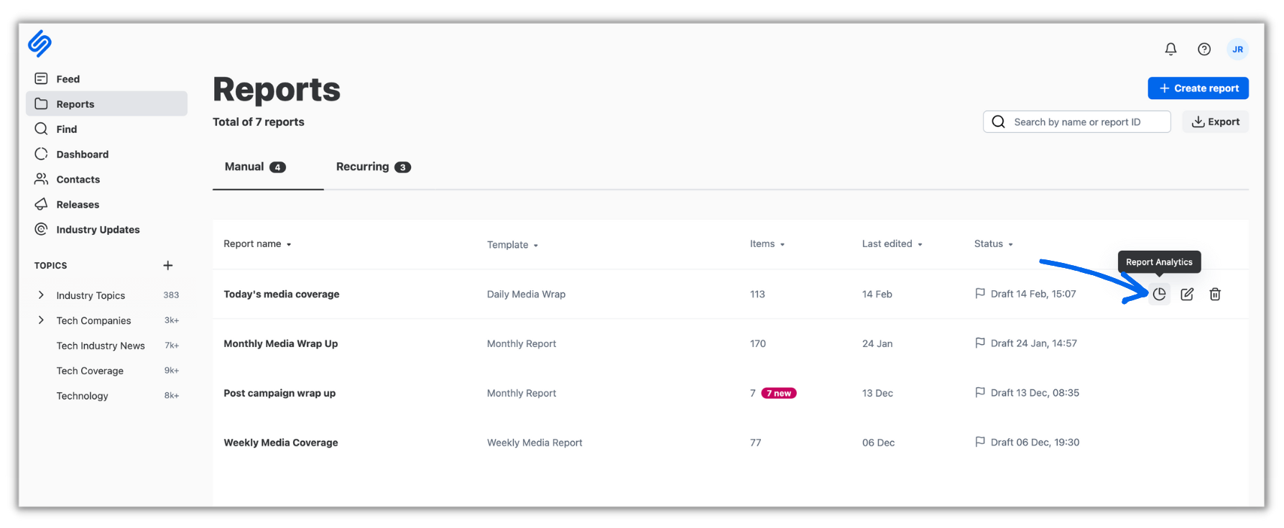Expand the Tech Companies tree item
The height and width of the screenshot is (528, 1284).
point(41,320)
